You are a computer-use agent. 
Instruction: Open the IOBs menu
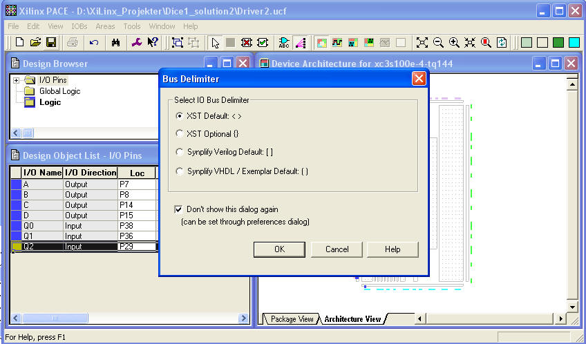pos(79,26)
